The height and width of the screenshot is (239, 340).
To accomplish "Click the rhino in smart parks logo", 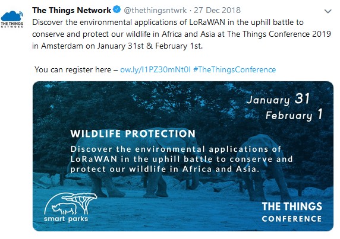I will pos(64,208).
